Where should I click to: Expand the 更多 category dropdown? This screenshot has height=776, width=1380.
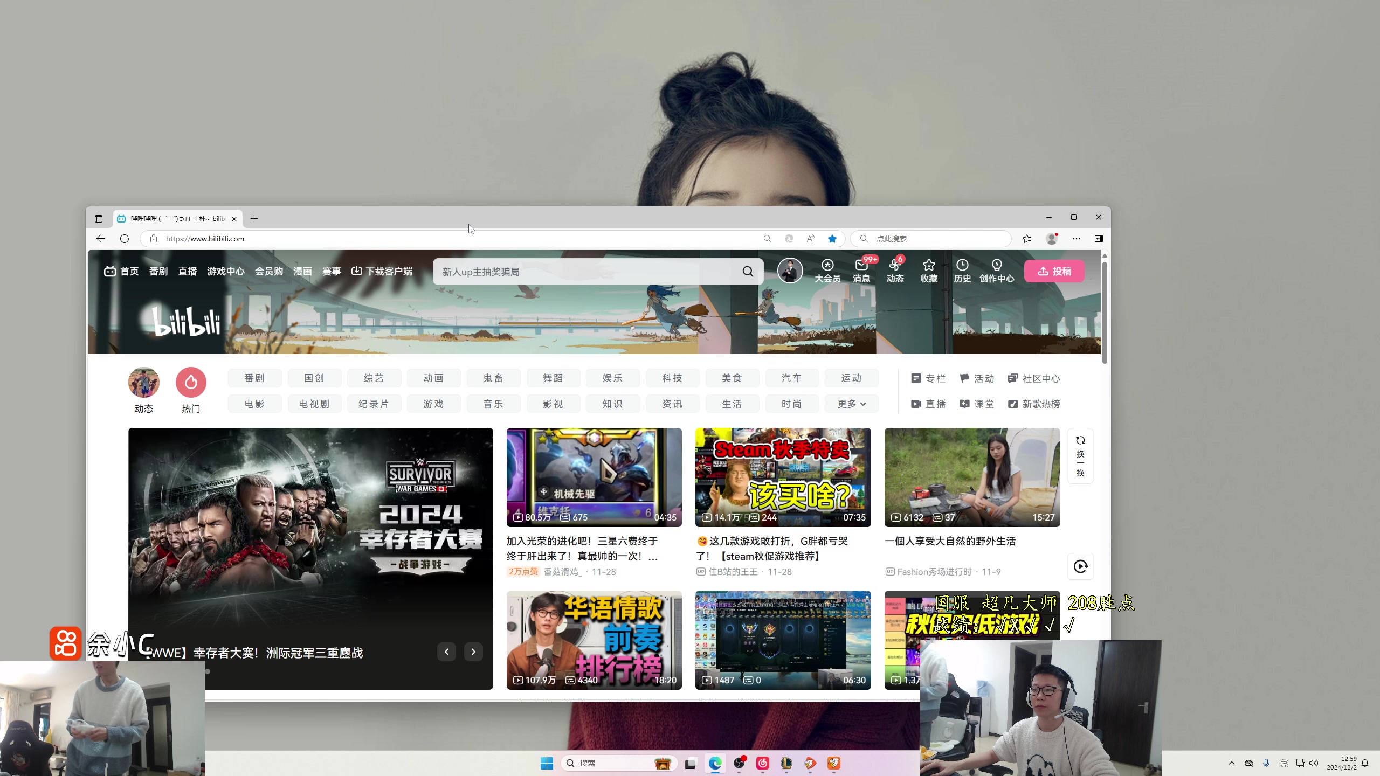851,404
